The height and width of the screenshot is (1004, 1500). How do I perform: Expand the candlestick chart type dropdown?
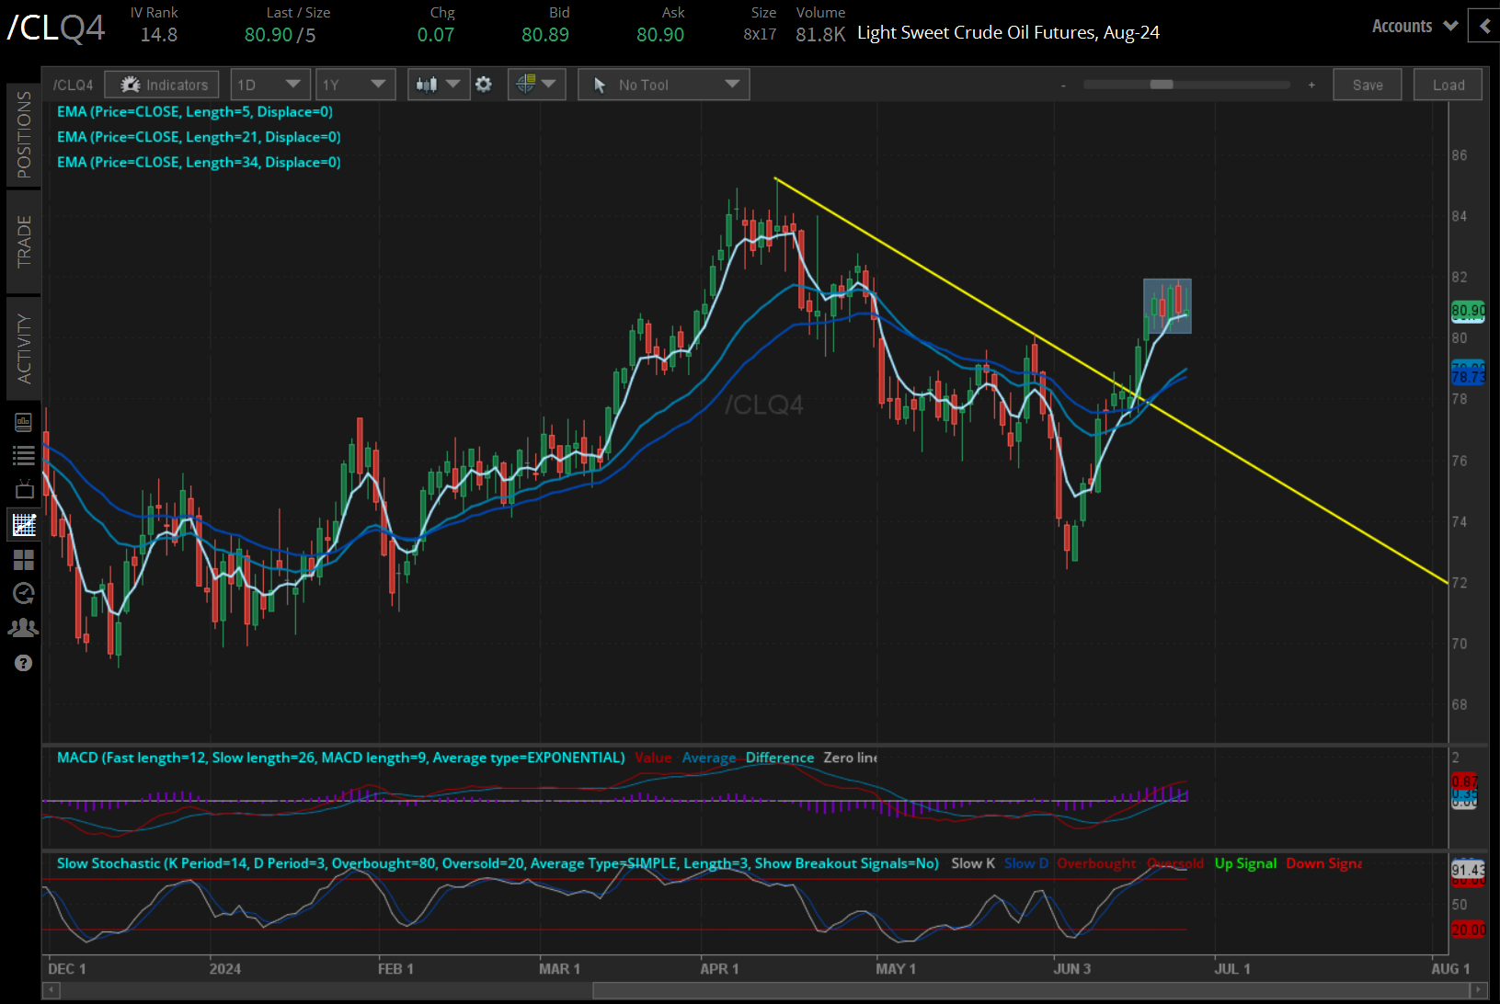[x=438, y=85]
